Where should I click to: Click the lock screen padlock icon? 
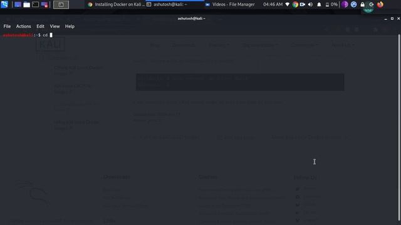coord(362,4)
